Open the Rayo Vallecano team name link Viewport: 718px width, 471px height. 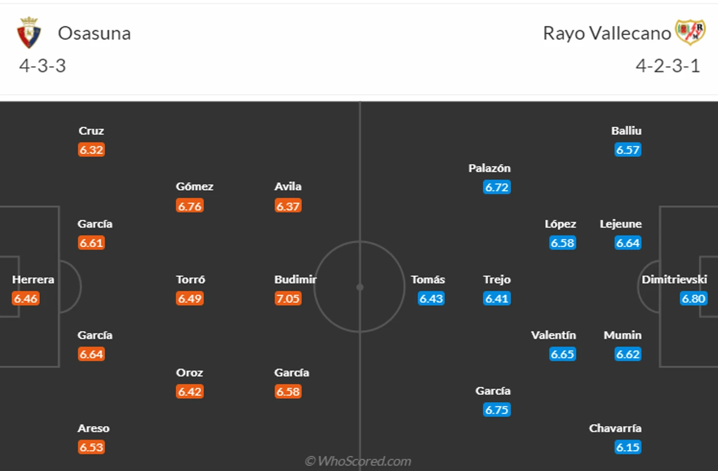coord(607,33)
